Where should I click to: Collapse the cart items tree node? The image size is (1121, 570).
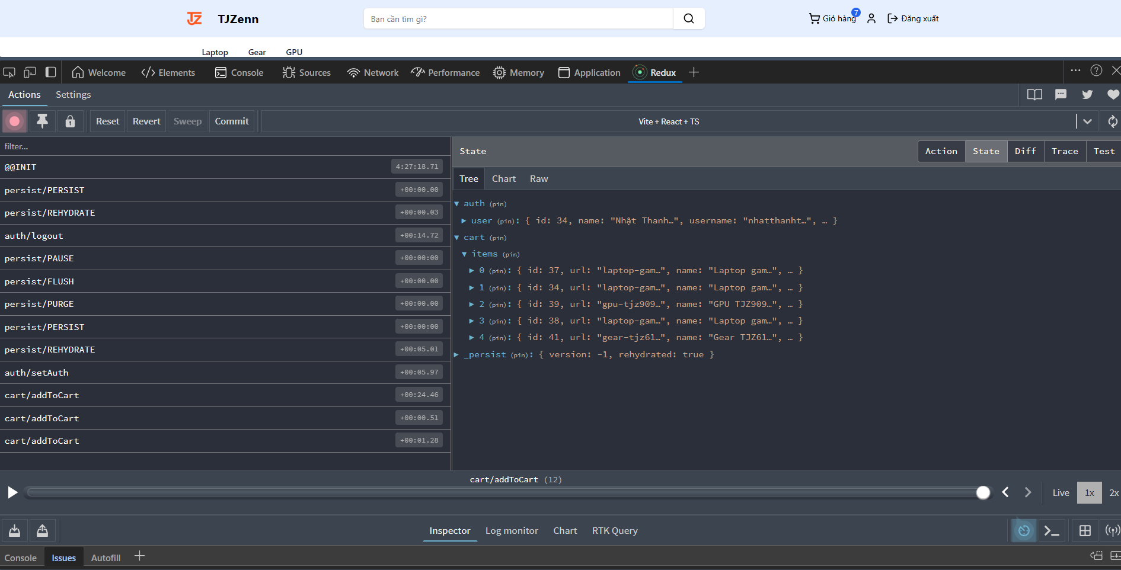(x=464, y=254)
